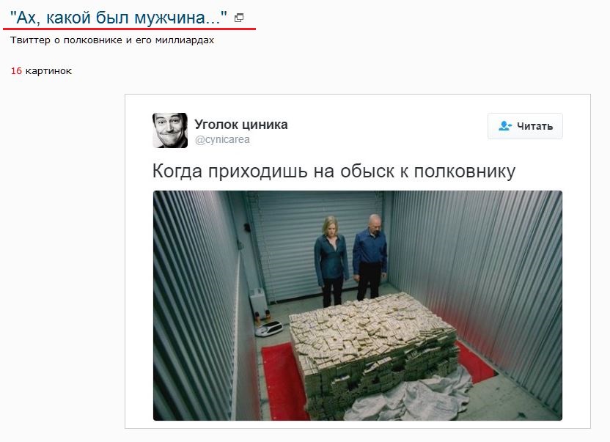This screenshot has height=442, width=610.
Task: Select the tweet text about обыск к полковнику
Action: click(334, 171)
